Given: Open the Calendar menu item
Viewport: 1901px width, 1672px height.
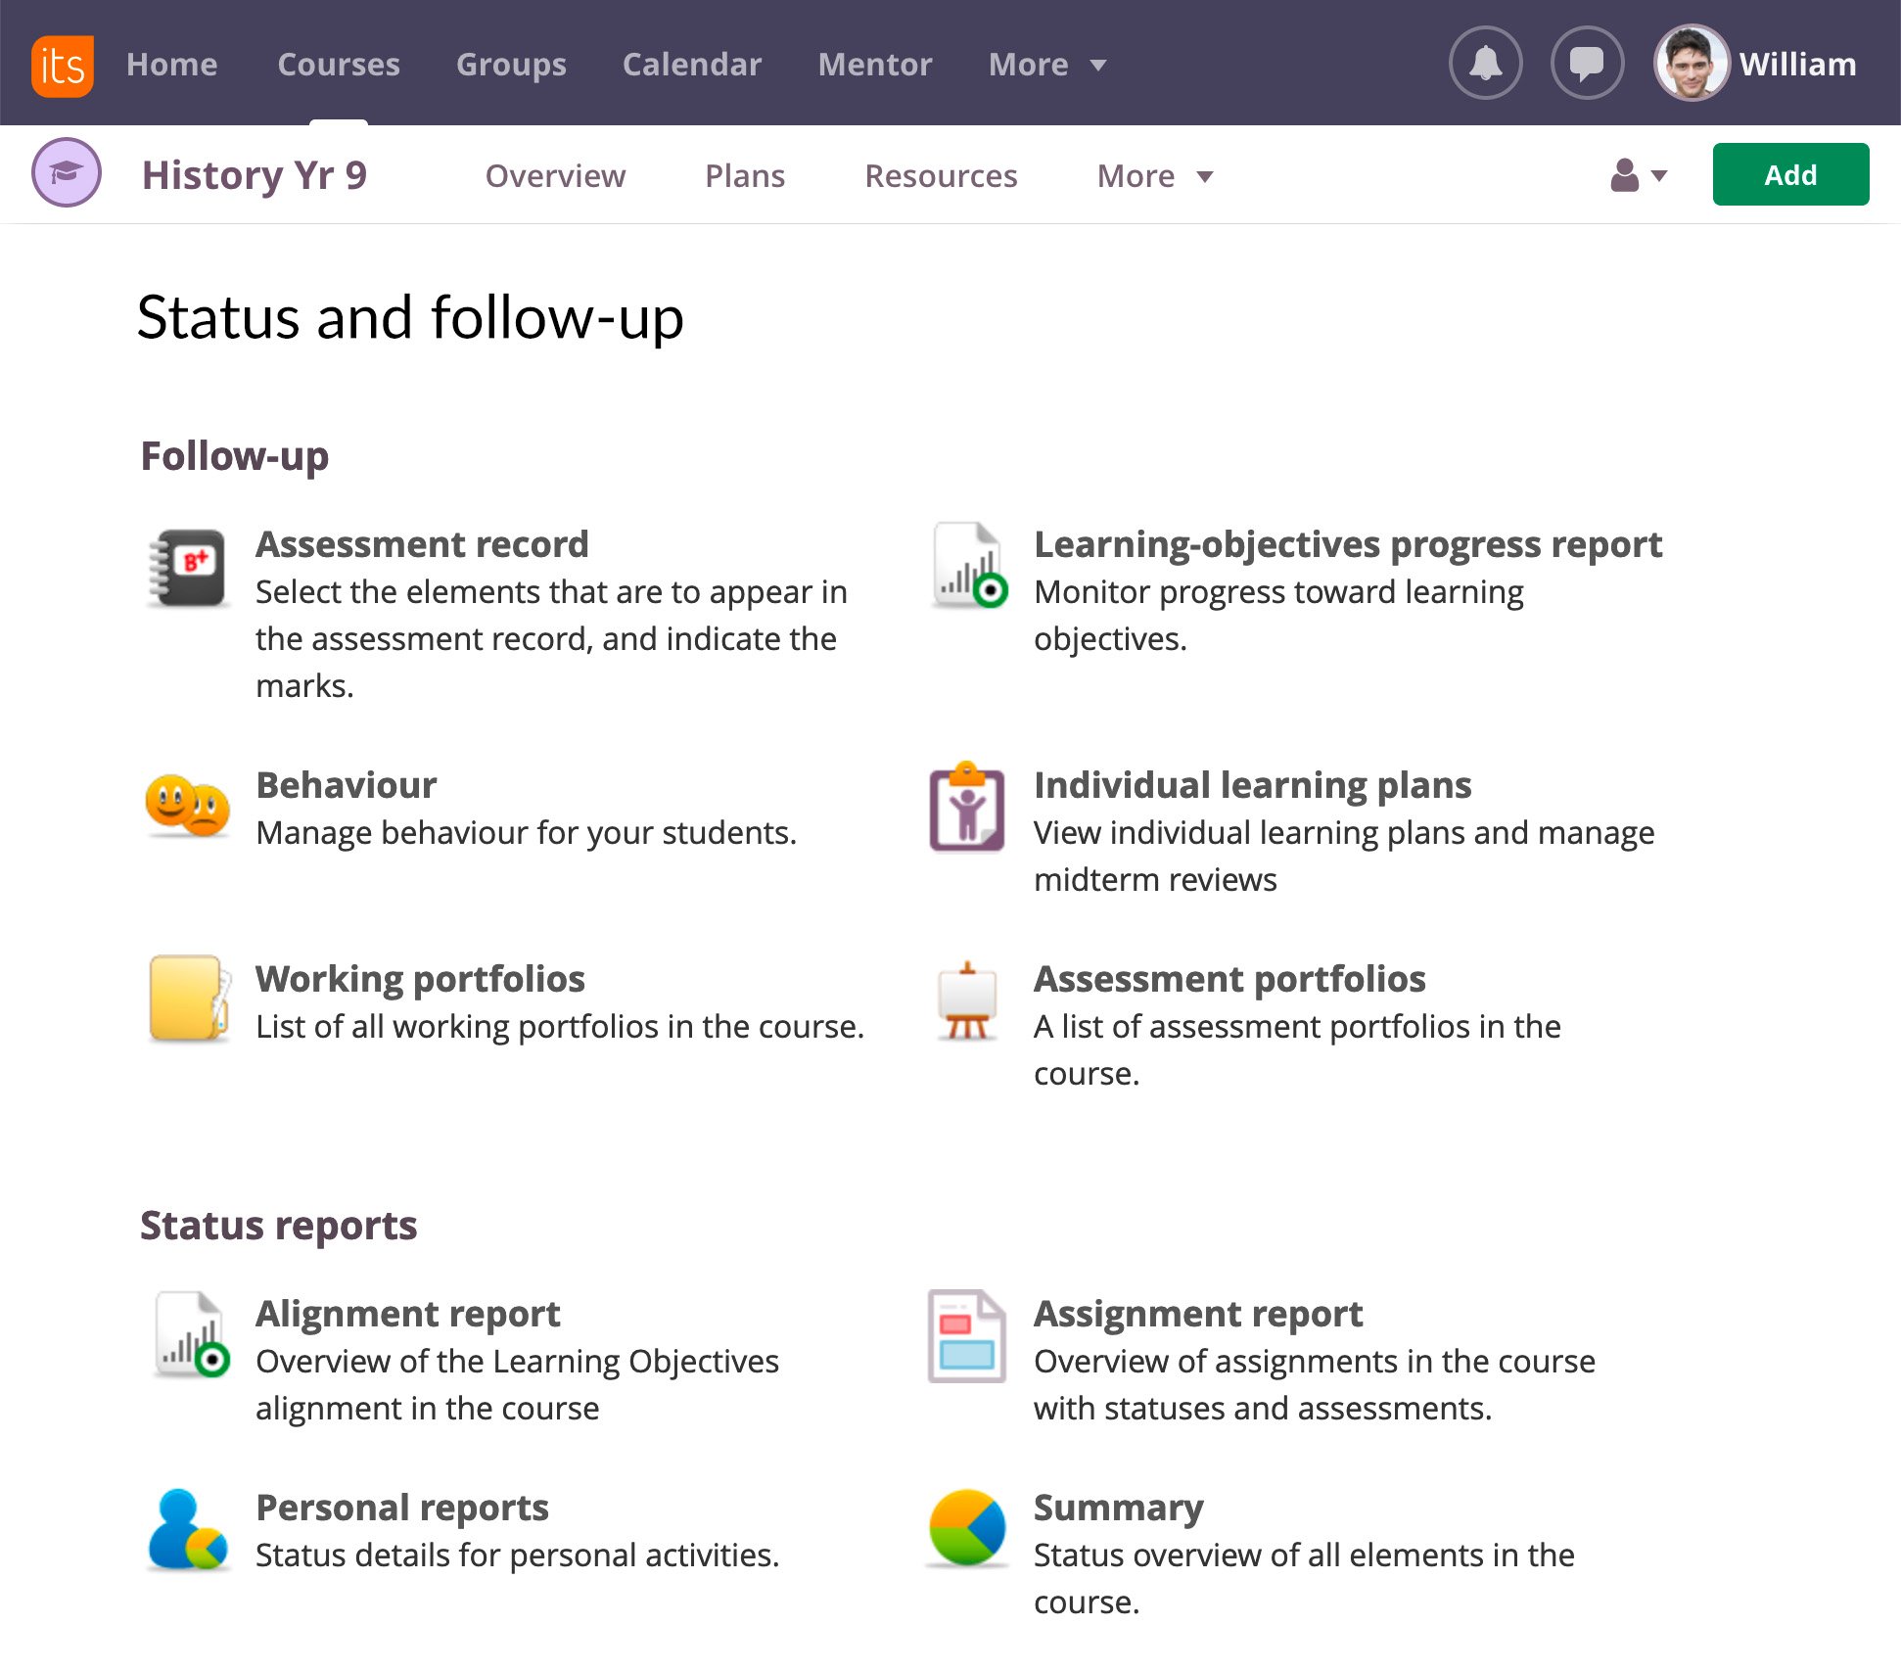Looking at the screenshot, I should [x=691, y=65].
